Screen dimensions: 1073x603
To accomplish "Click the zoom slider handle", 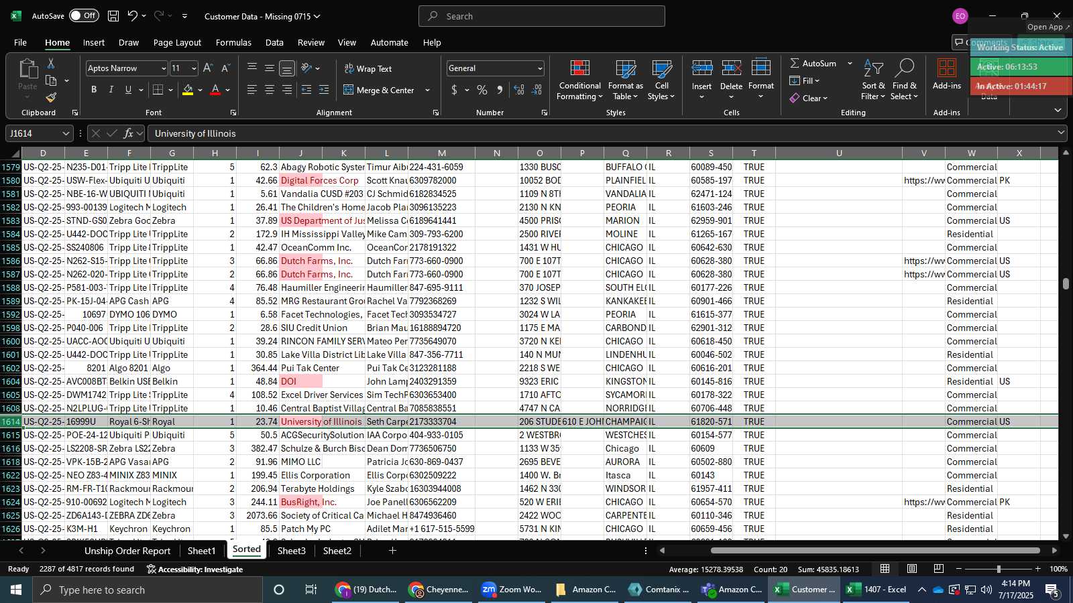I will (x=999, y=569).
